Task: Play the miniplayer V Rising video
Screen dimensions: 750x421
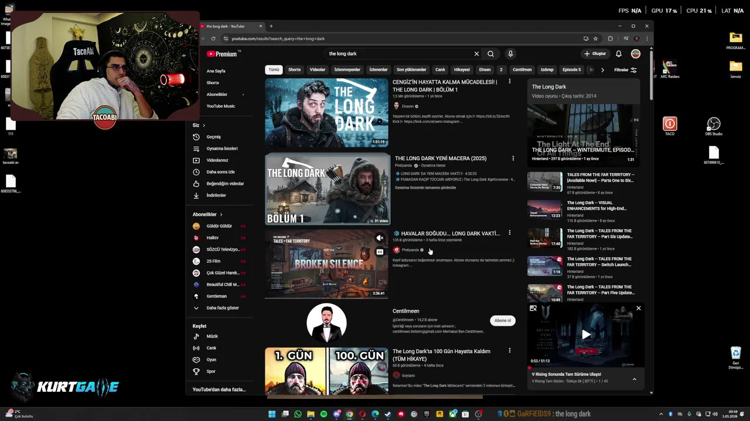Action: (586, 334)
